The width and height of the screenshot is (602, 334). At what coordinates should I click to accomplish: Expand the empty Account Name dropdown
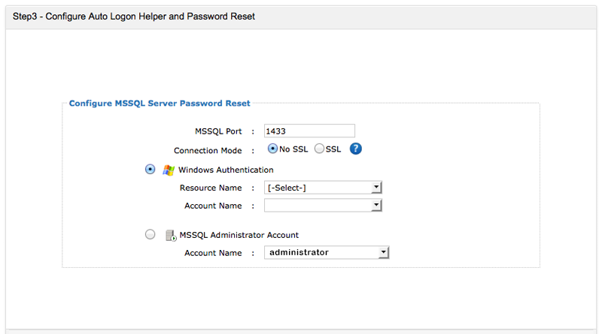[324, 206]
